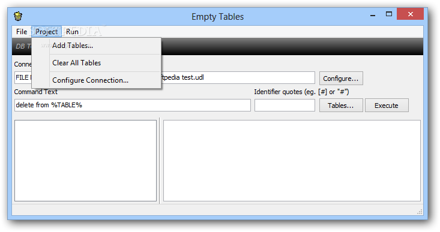Viewport: 440px width, 232px height.
Task: Click inside the empty tables list pane
Action: point(86,161)
